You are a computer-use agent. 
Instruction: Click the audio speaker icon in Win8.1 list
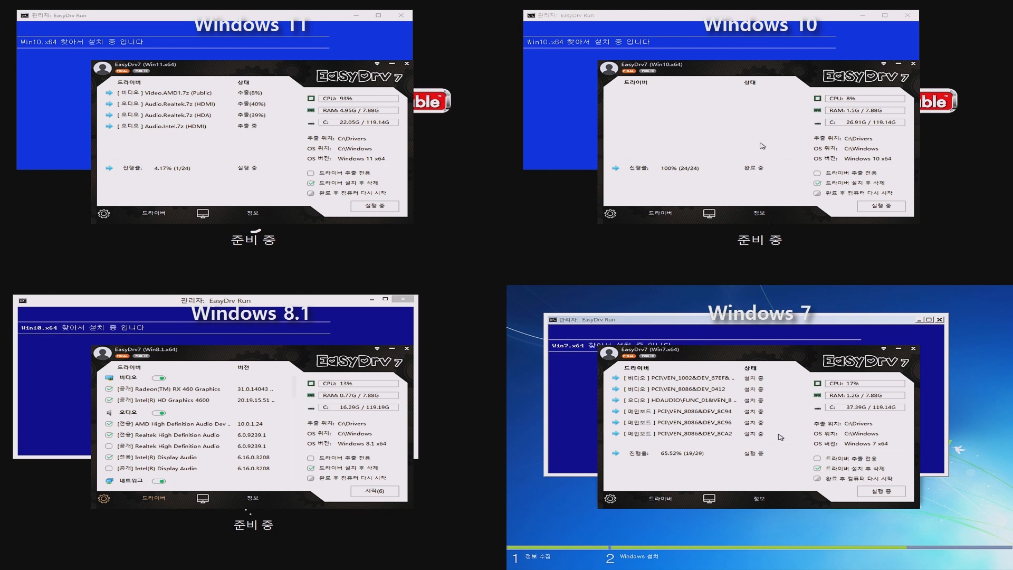click(109, 413)
